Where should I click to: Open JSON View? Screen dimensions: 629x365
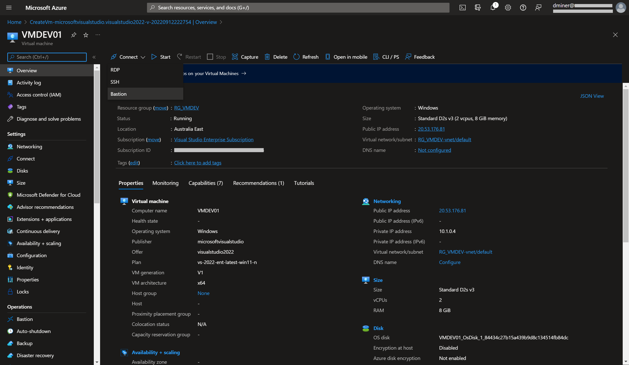[592, 96]
